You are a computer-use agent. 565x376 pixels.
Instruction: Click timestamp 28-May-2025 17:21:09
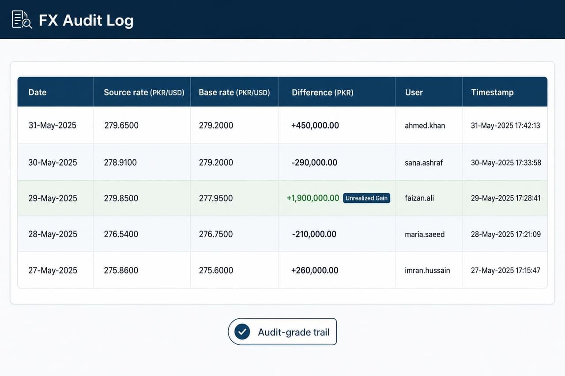point(506,234)
